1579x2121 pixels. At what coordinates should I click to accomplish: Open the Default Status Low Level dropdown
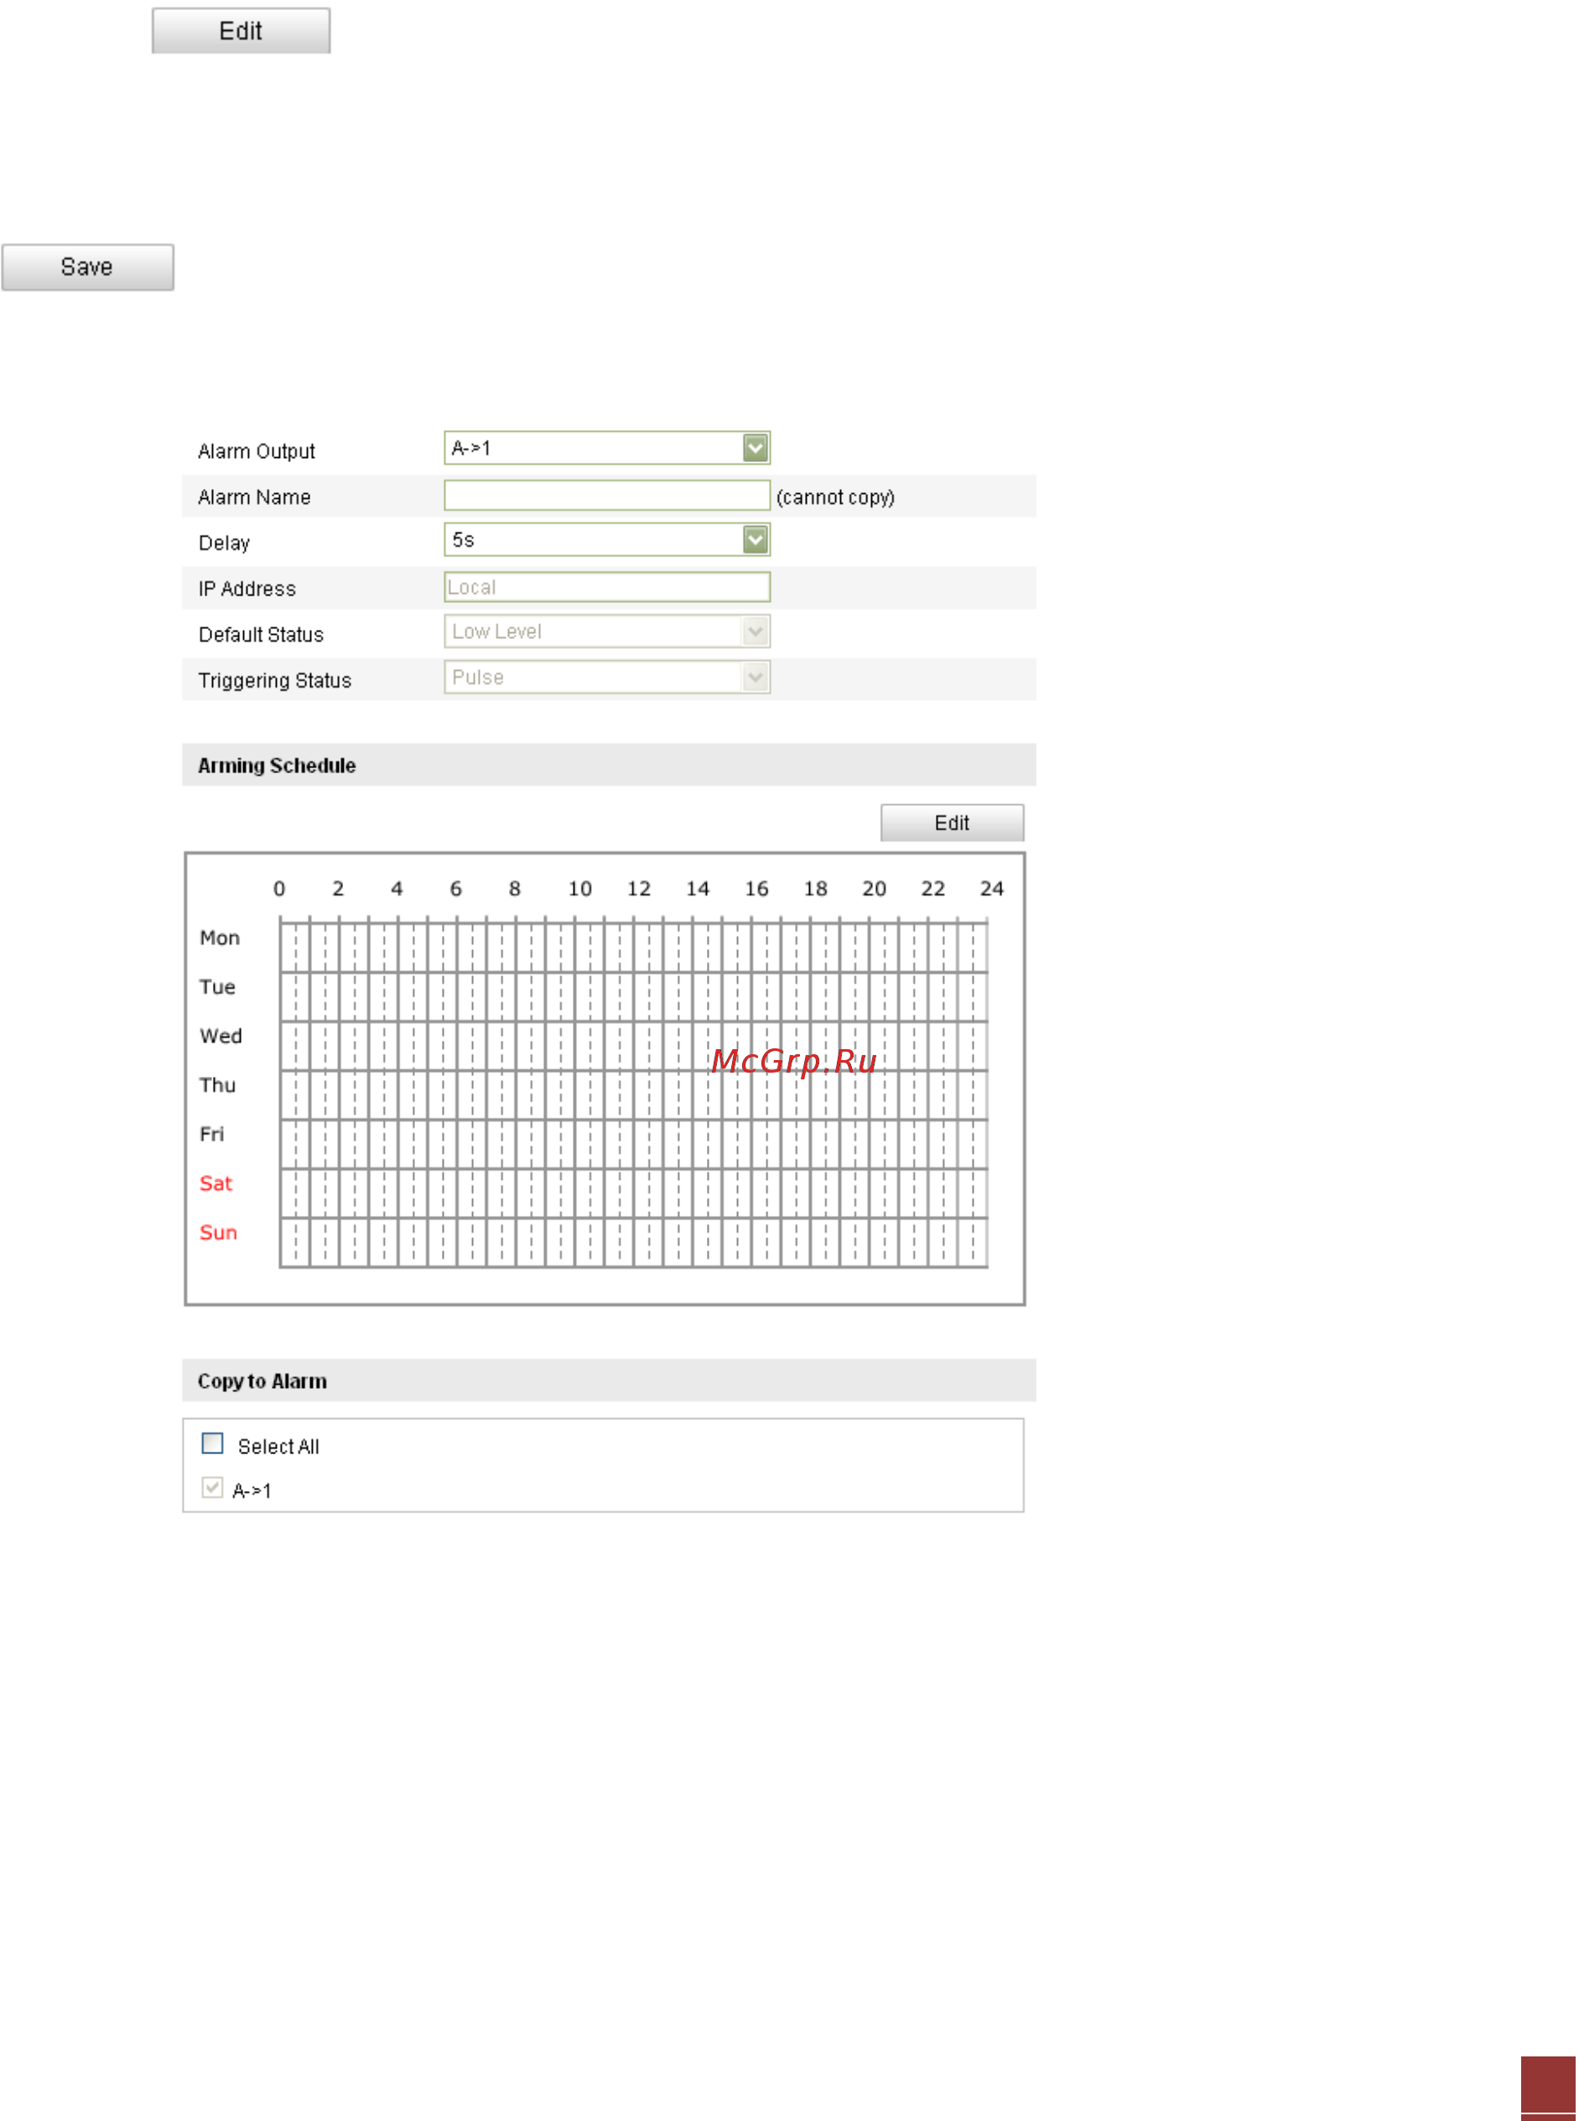(x=607, y=632)
